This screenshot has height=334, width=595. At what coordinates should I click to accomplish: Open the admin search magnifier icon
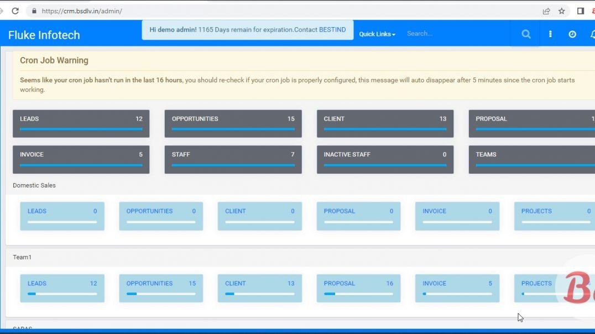(525, 34)
